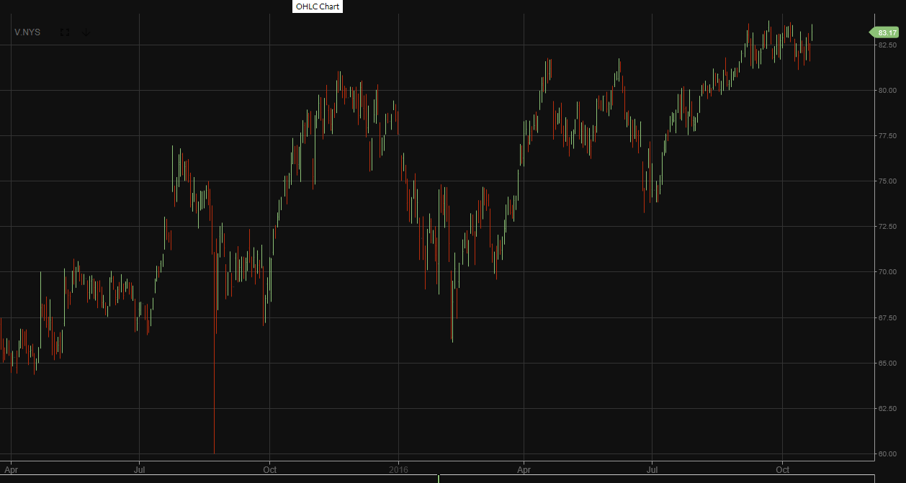Click the 62.50 price axis label
The image size is (906, 483).
click(x=887, y=408)
